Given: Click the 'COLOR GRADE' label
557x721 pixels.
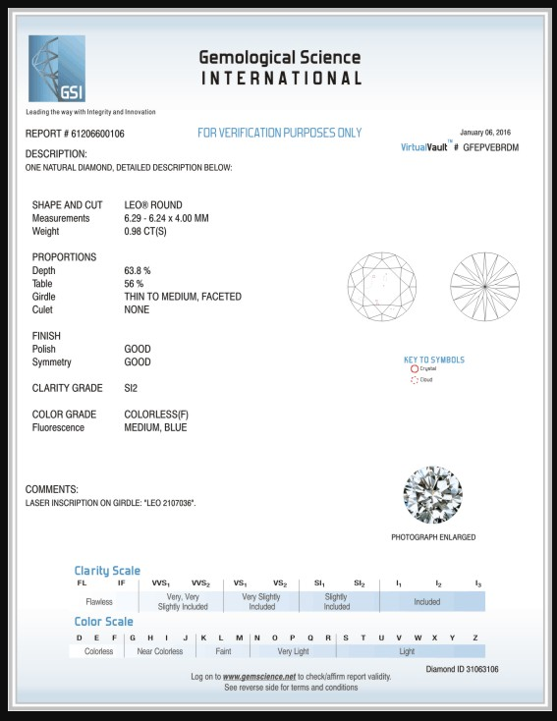Looking at the screenshot, I should 65,415.
